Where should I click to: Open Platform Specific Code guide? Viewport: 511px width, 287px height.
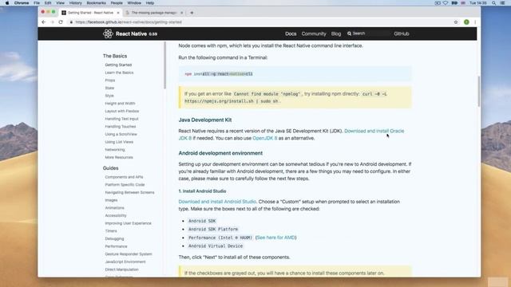pyautogui.click(x=125, y=184)
